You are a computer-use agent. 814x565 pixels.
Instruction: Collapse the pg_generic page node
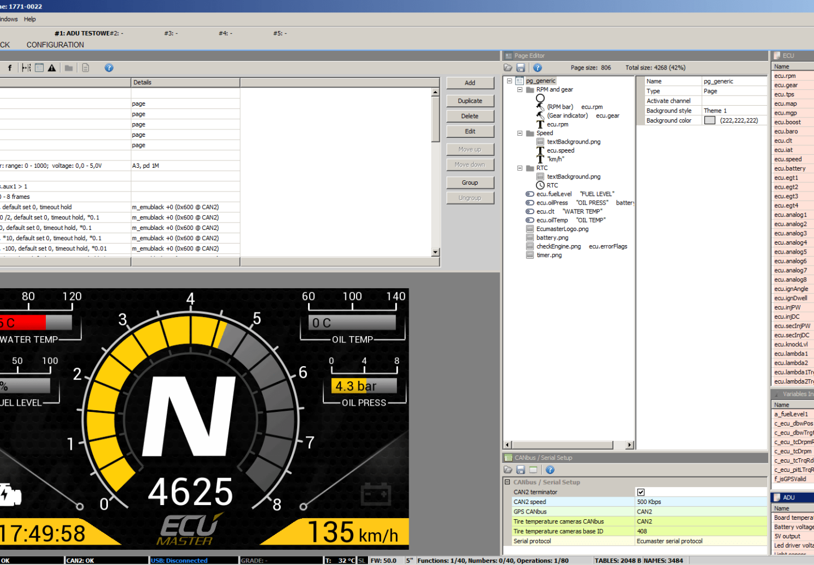click(509, 81)
